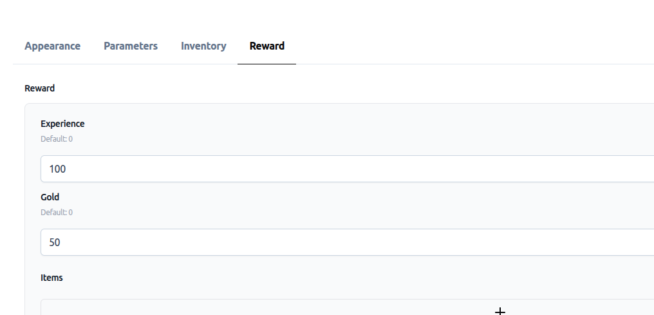Click the Experience field label
Image resolution: width=654 pixels, height=315 pixels.
[62, 124]
